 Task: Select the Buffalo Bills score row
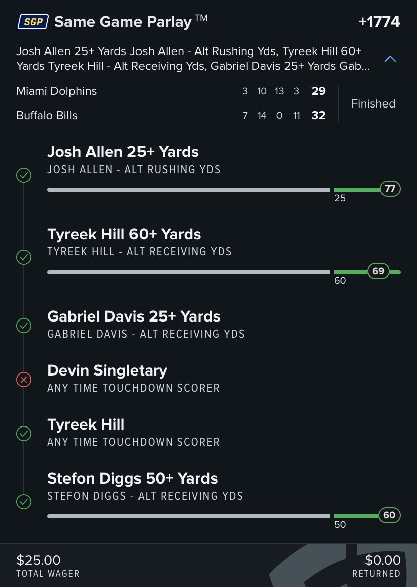click(171, 115)
